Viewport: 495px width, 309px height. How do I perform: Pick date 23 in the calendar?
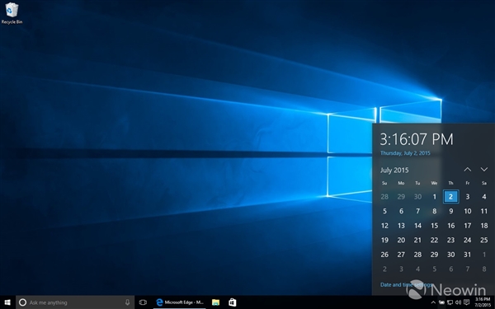(450, 241)
